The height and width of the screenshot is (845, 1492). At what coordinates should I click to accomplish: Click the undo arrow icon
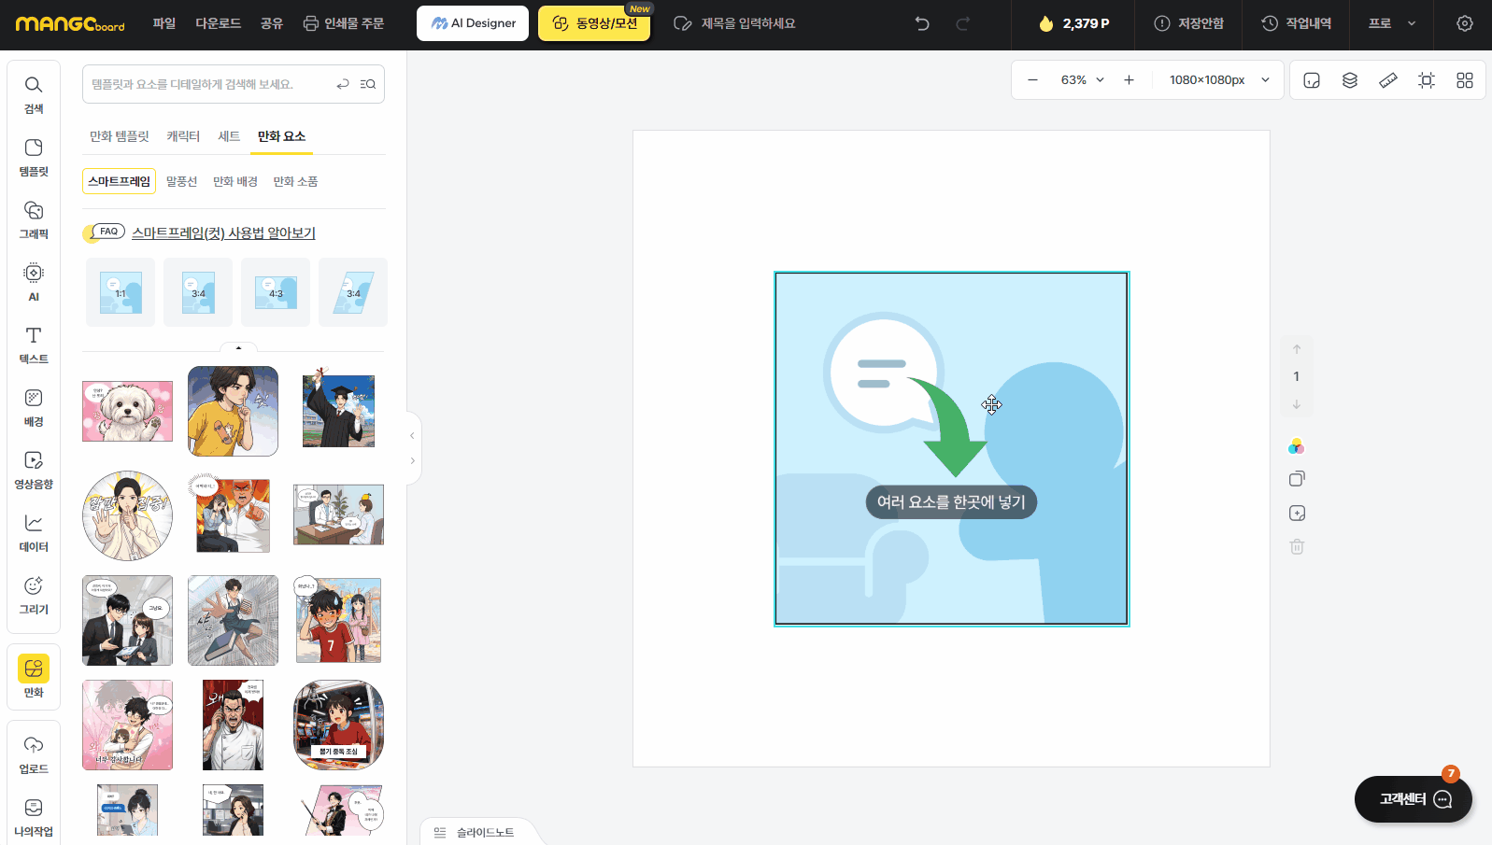(922, 23)
